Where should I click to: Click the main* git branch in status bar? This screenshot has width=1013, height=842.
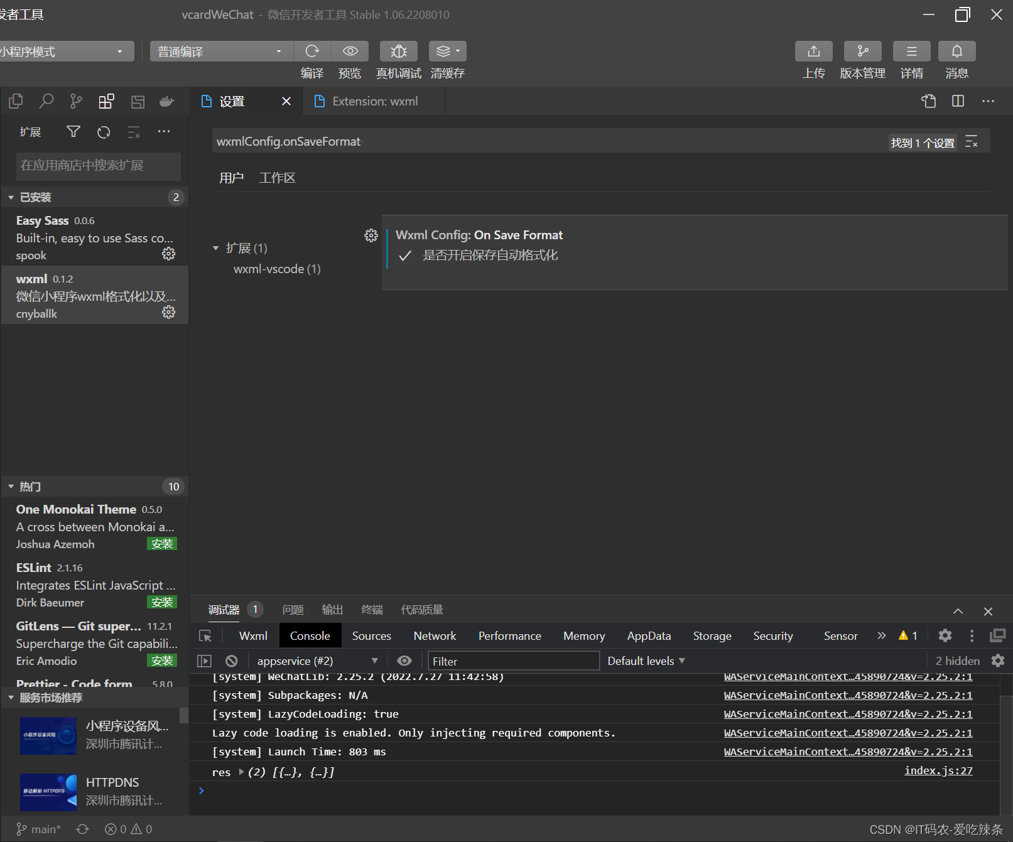(x=38, y=829)
